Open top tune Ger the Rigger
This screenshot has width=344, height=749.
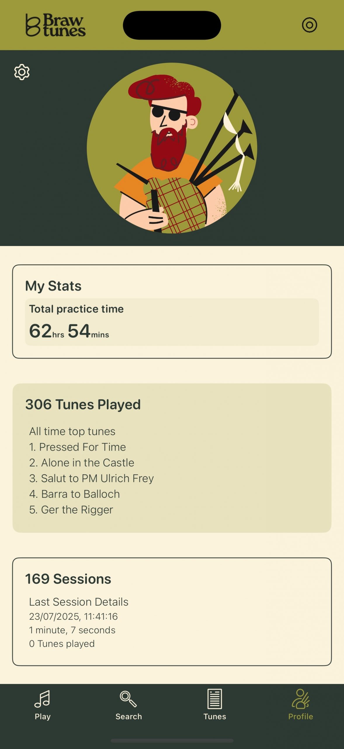click(x=71, y=510)
